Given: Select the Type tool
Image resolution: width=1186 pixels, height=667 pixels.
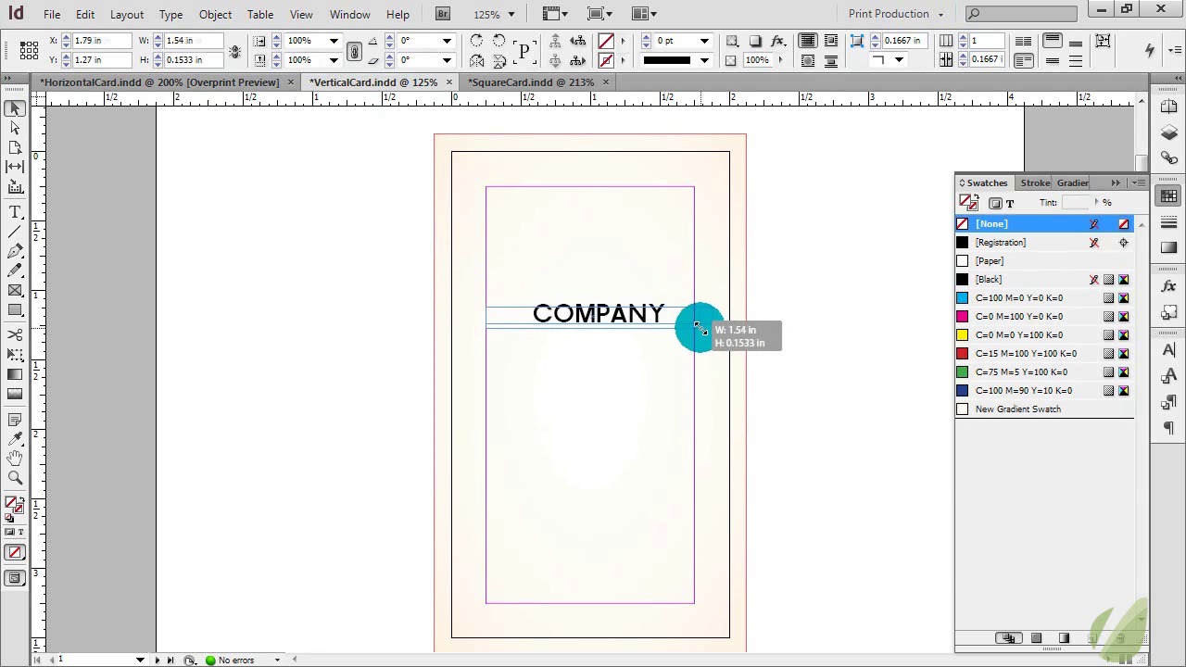Looking at the screenshot, I should coord(15,212).
